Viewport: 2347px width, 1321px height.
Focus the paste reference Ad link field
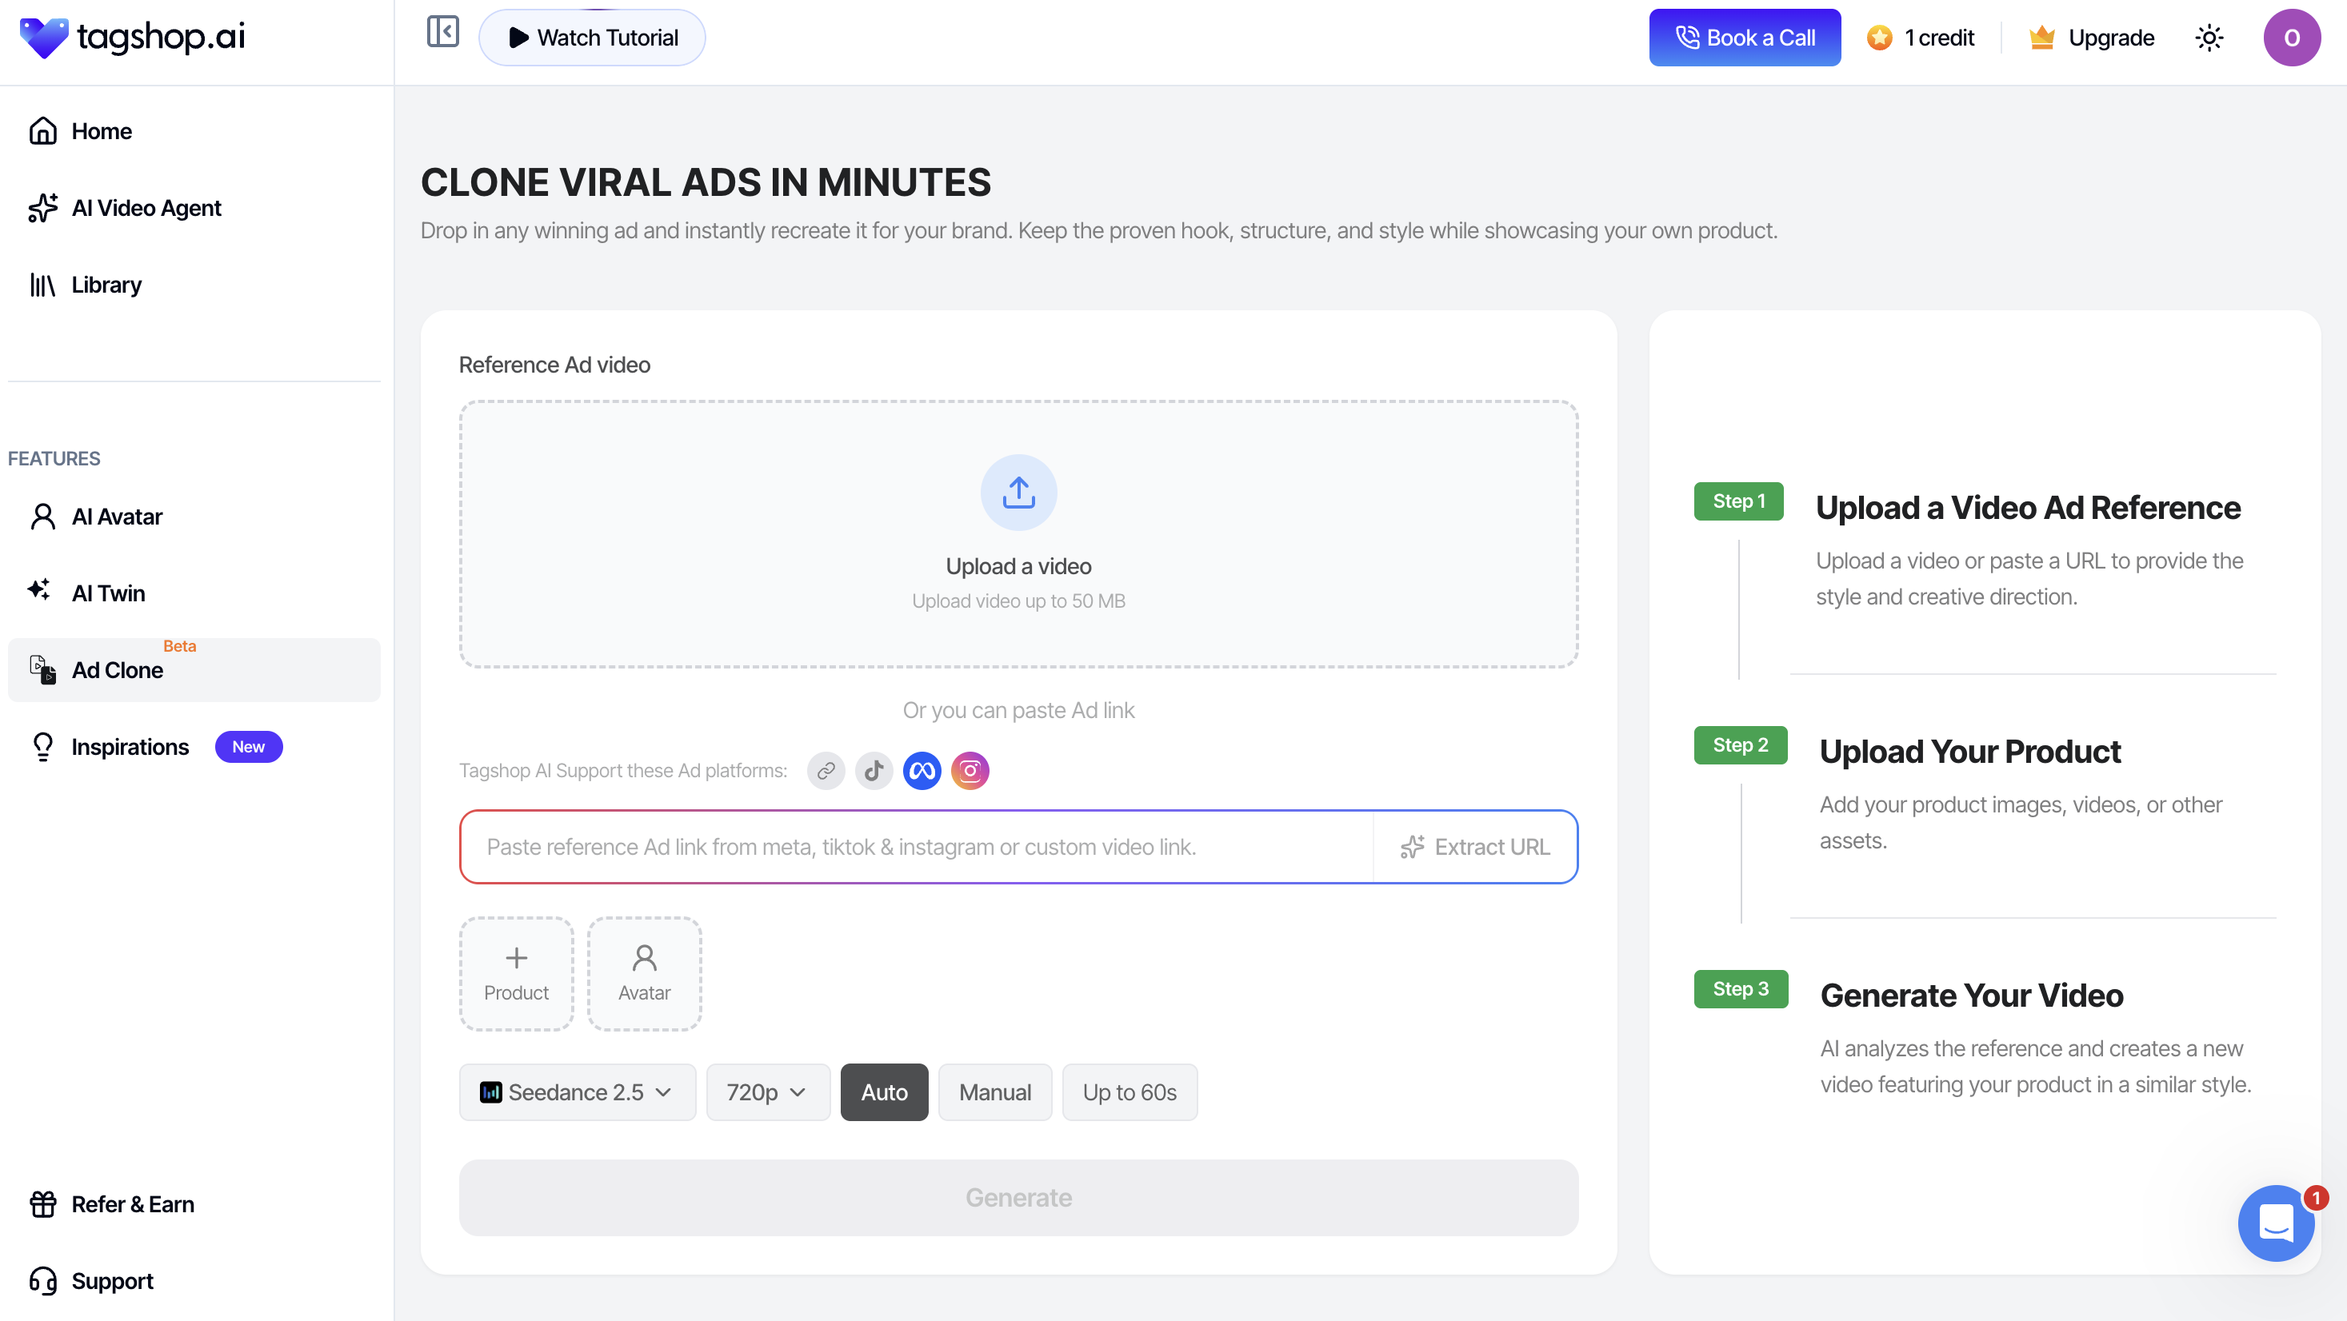[x=917, y=848]
